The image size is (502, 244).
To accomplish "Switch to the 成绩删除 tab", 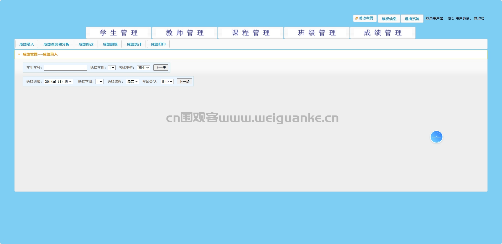I will tap(110, 44).
